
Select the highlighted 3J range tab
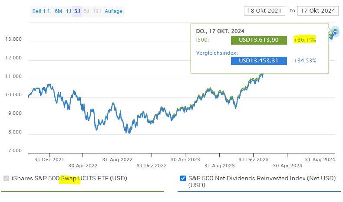[x=77, y=11]
